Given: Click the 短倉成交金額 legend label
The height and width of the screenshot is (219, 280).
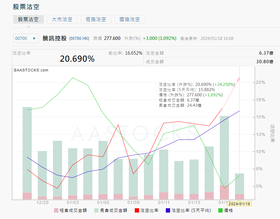Looking at the screenshot, I should tap(73, 210).
